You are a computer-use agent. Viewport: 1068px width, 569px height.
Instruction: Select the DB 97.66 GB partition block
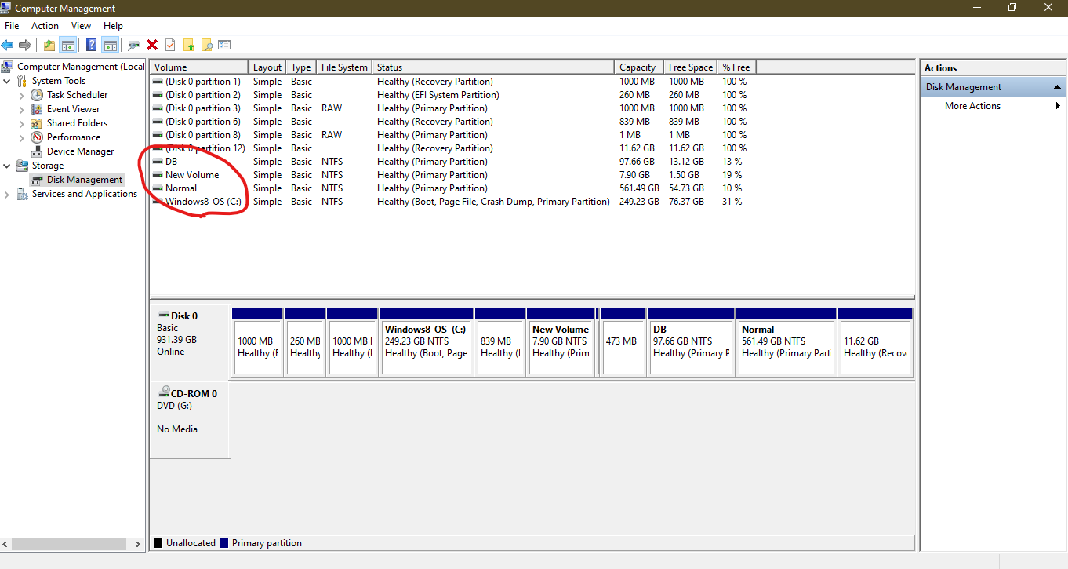[x=692, y=341]
